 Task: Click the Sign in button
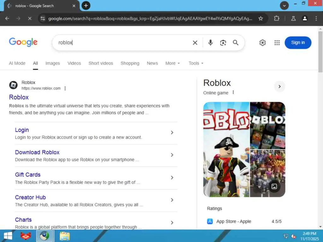tap(298, 43)
